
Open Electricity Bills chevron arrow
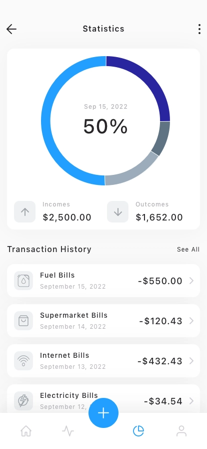point(191,401)
